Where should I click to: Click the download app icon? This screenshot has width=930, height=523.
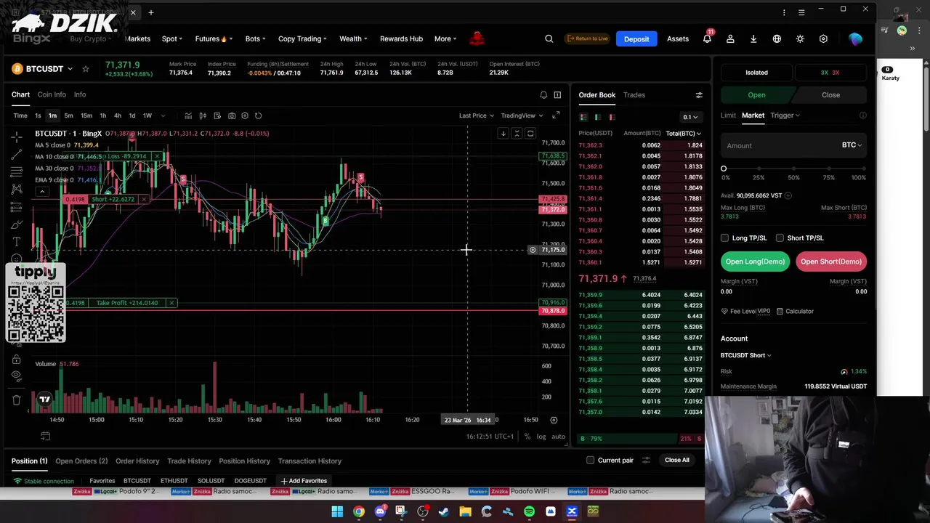point(753,38)
